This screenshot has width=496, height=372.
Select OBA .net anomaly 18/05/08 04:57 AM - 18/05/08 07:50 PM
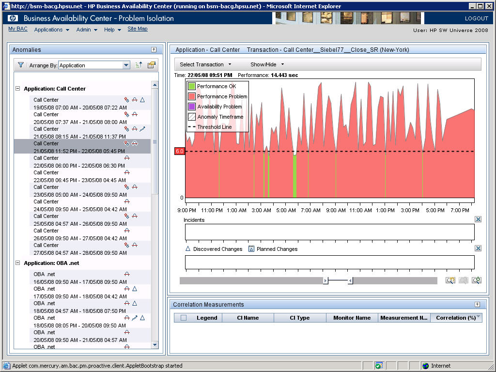tap(90, 307)
